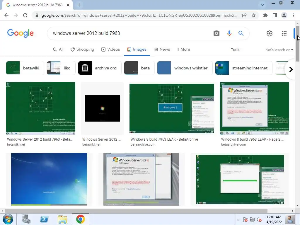Filter images by liko chip

pos(61,68)
